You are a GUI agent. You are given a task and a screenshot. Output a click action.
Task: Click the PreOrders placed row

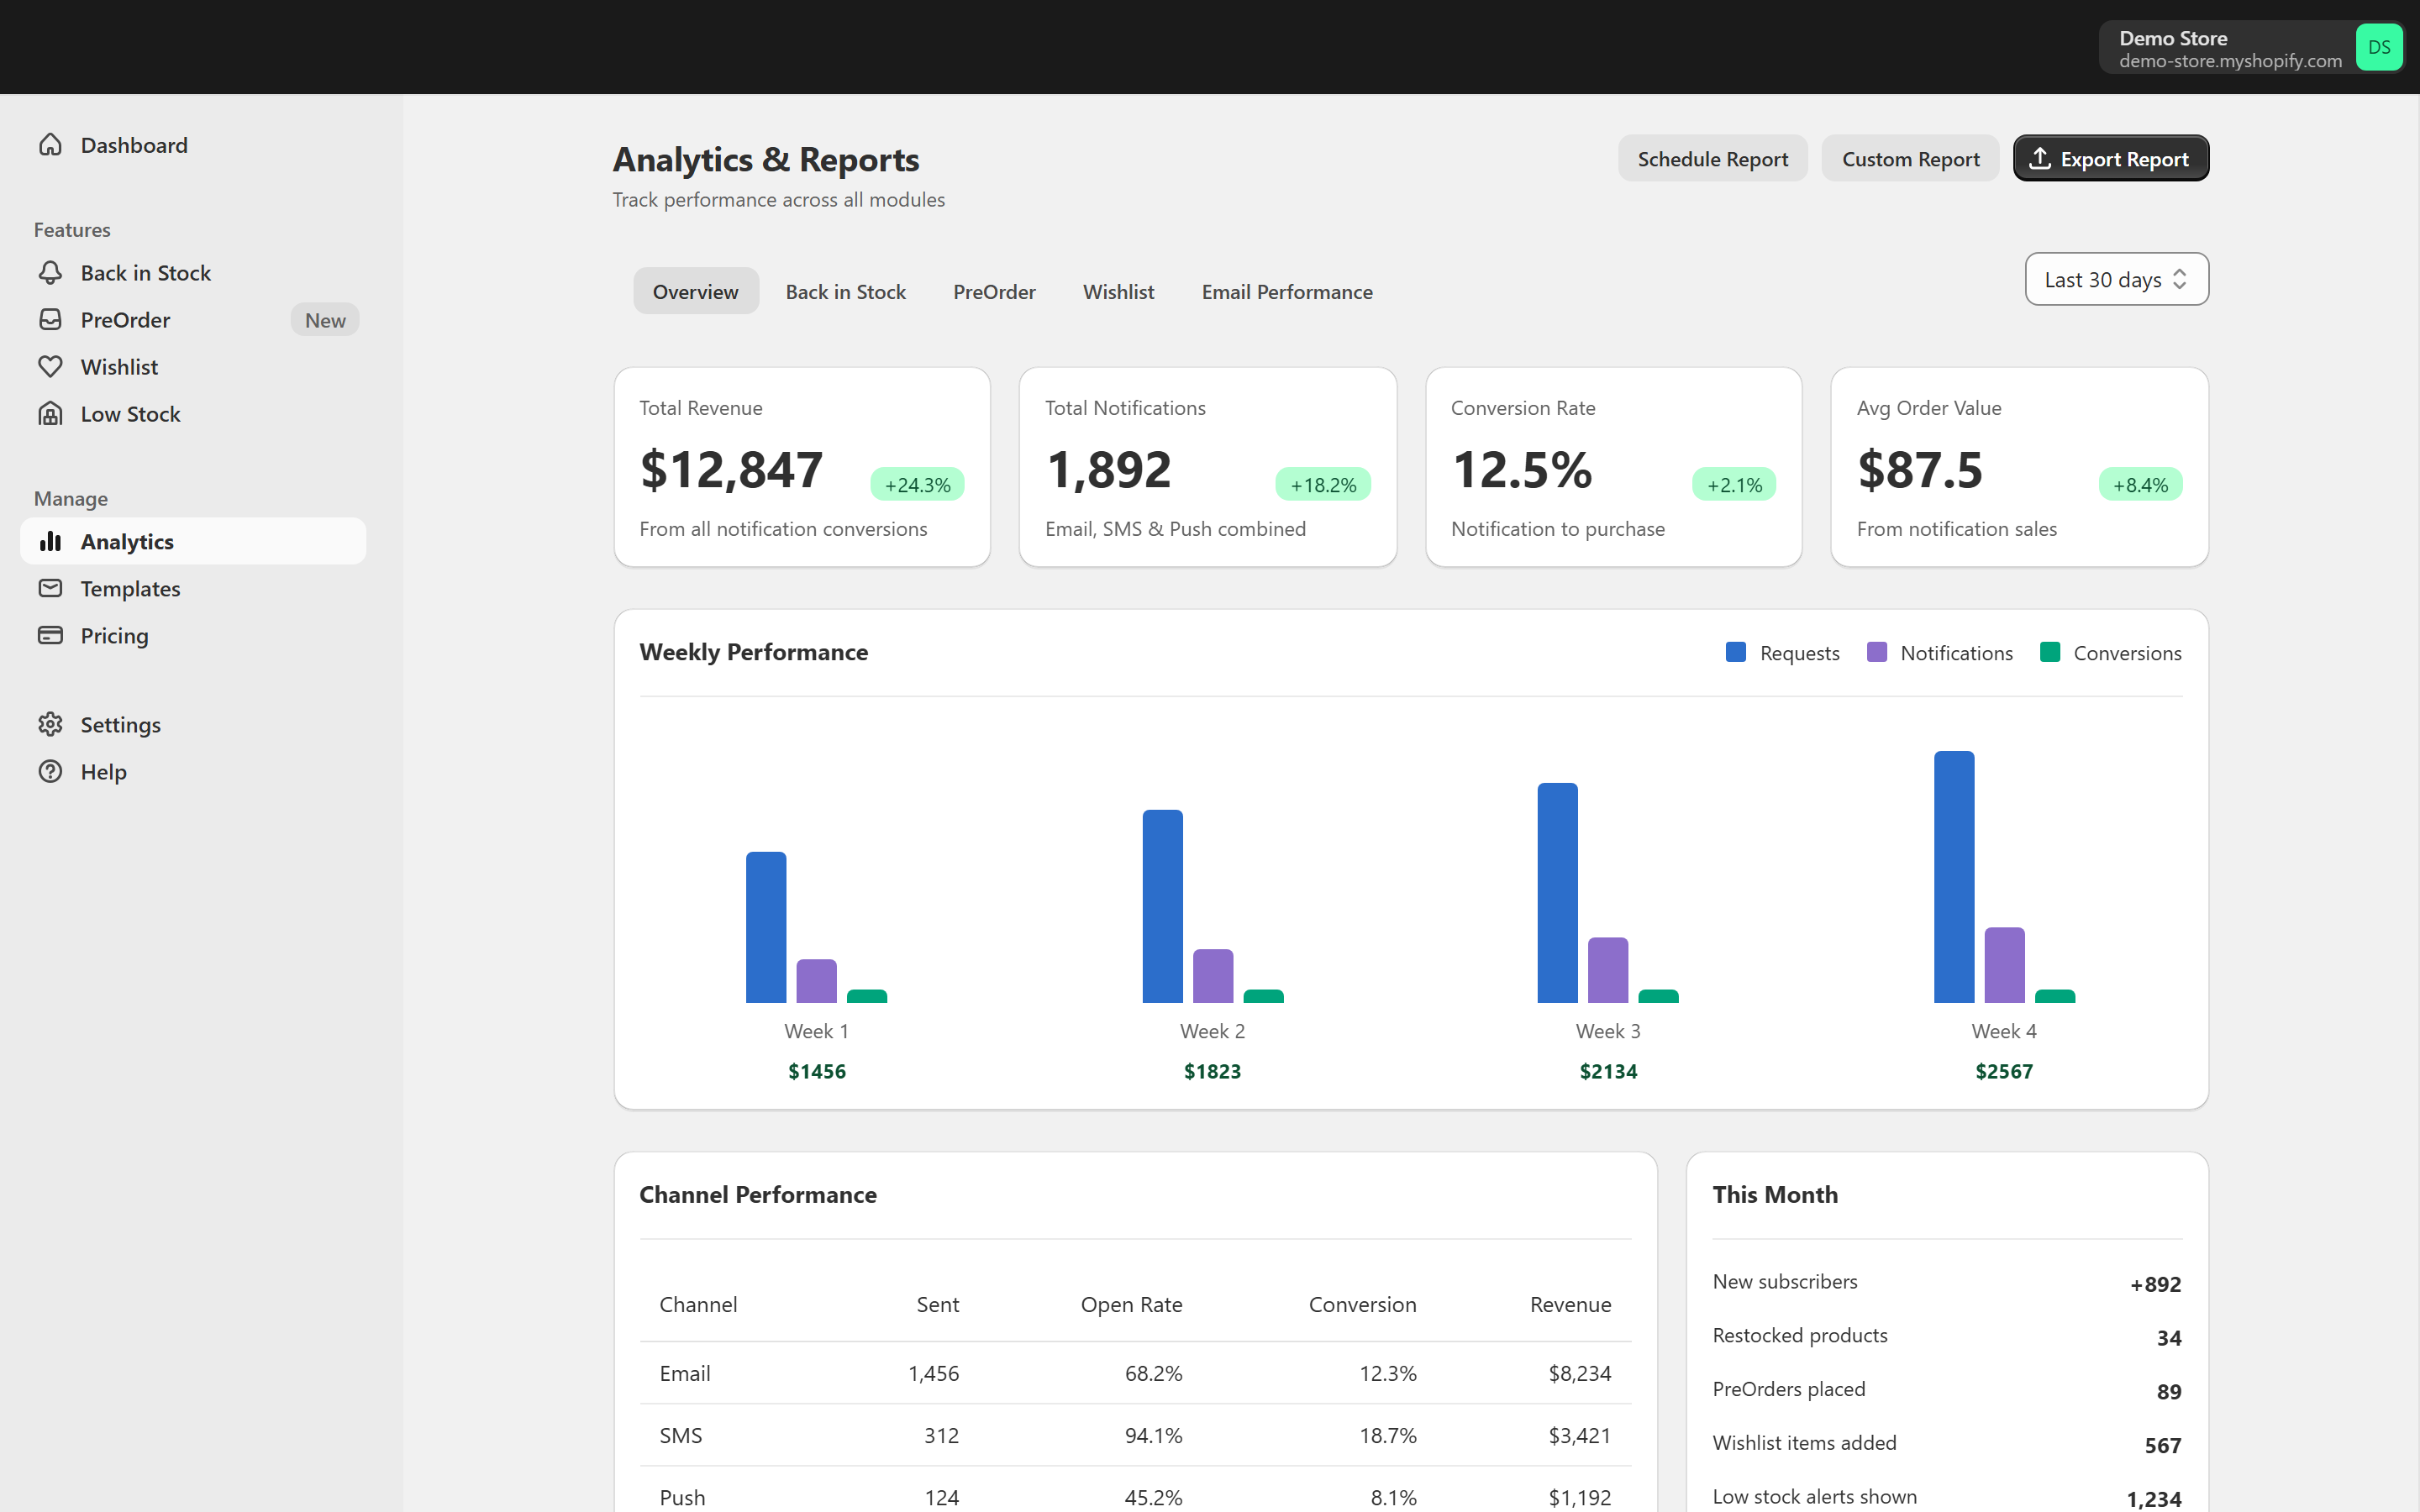coord(1947,1390)
